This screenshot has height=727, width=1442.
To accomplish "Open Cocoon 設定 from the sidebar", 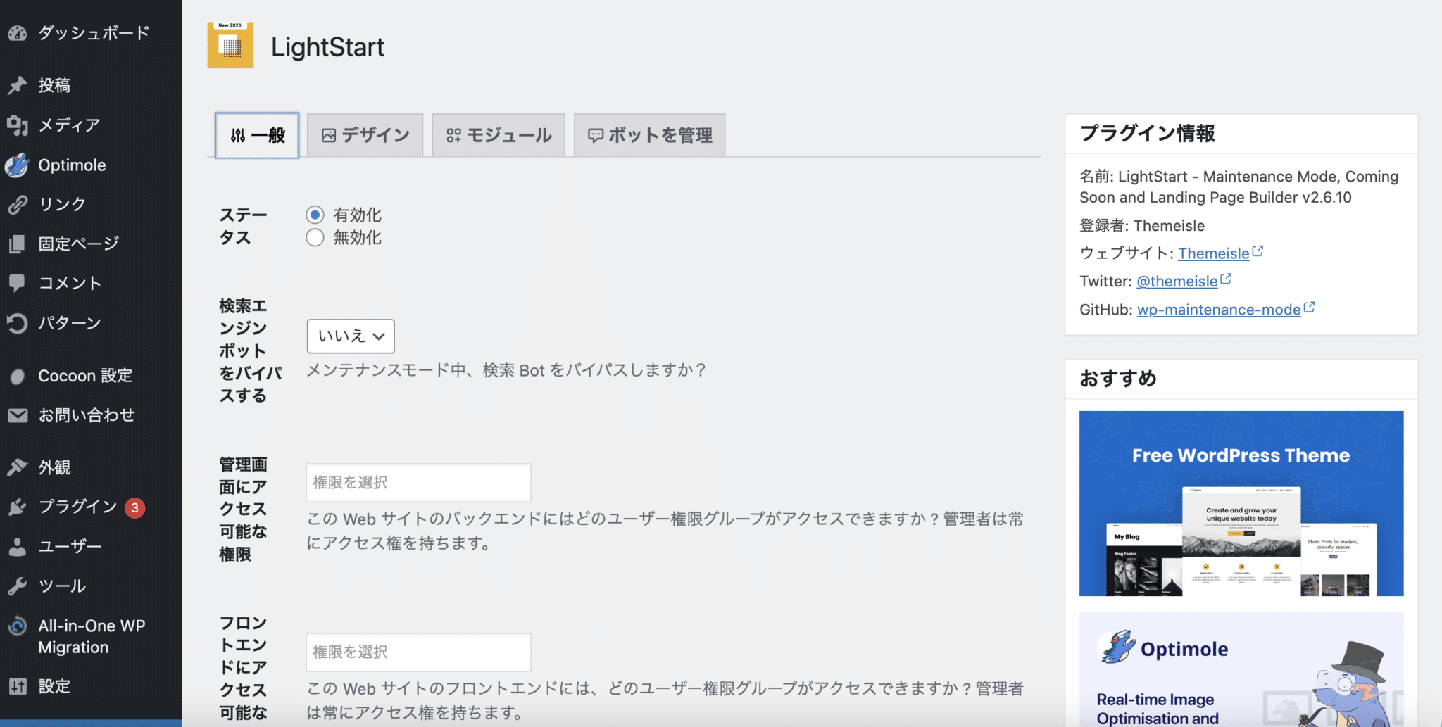I will 84,375.
